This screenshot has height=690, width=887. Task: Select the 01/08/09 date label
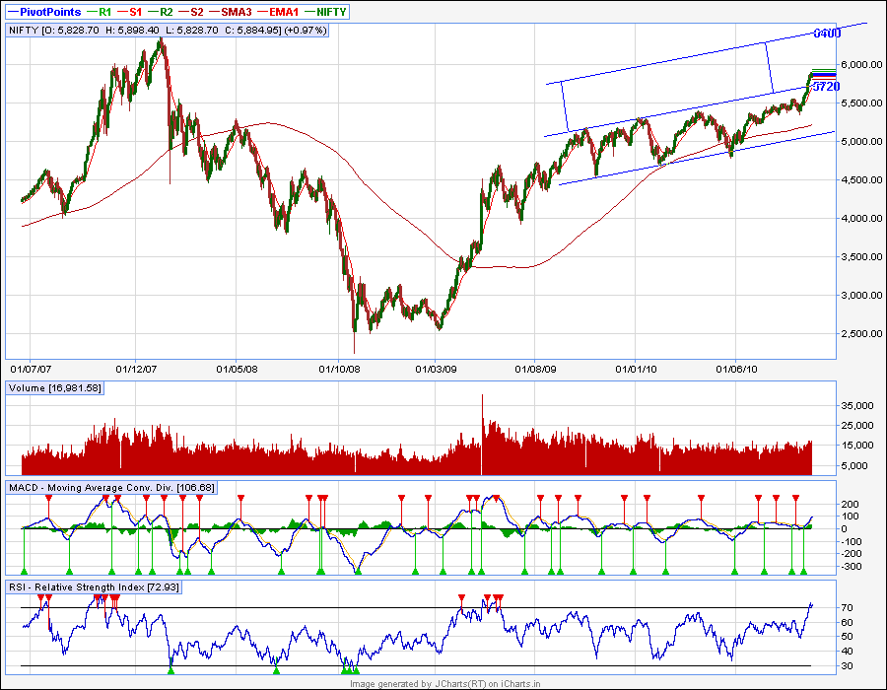click(536, 370)
